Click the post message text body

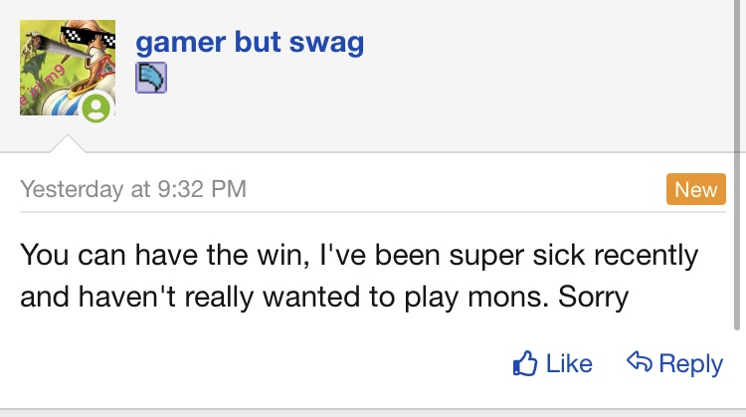(358, 276)
